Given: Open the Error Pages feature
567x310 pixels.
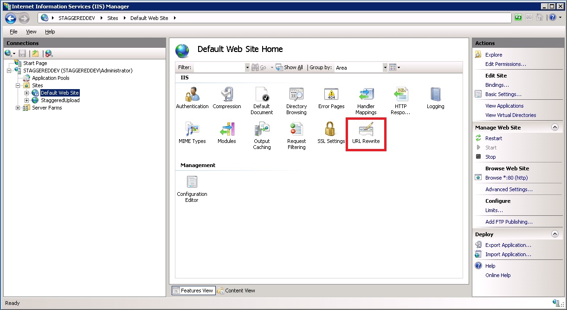Looking at the screenshot, I should click(331, 98).
